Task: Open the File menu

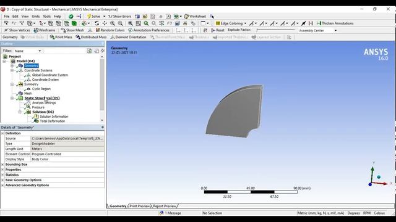Action: click(x=7, y=17)
